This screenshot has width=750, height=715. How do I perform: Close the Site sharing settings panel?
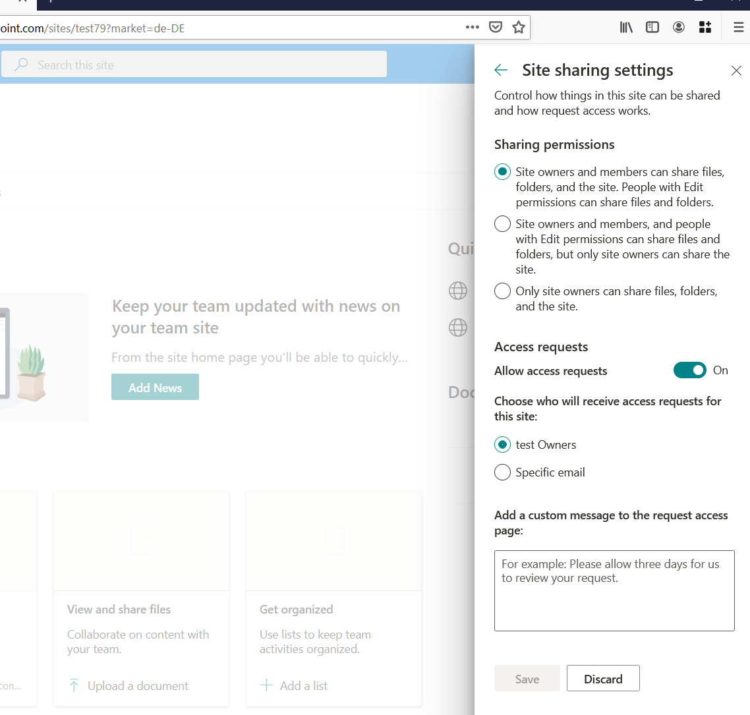pos(736,70)
